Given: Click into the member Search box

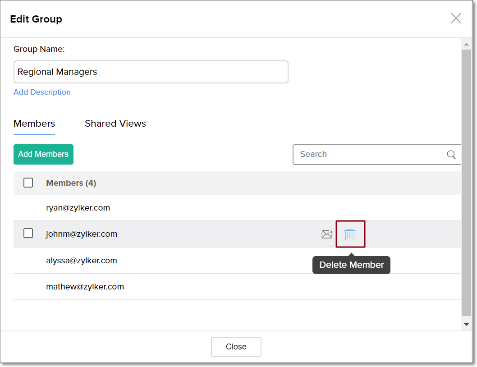Looking at the screenshot, I should point(370,154).
